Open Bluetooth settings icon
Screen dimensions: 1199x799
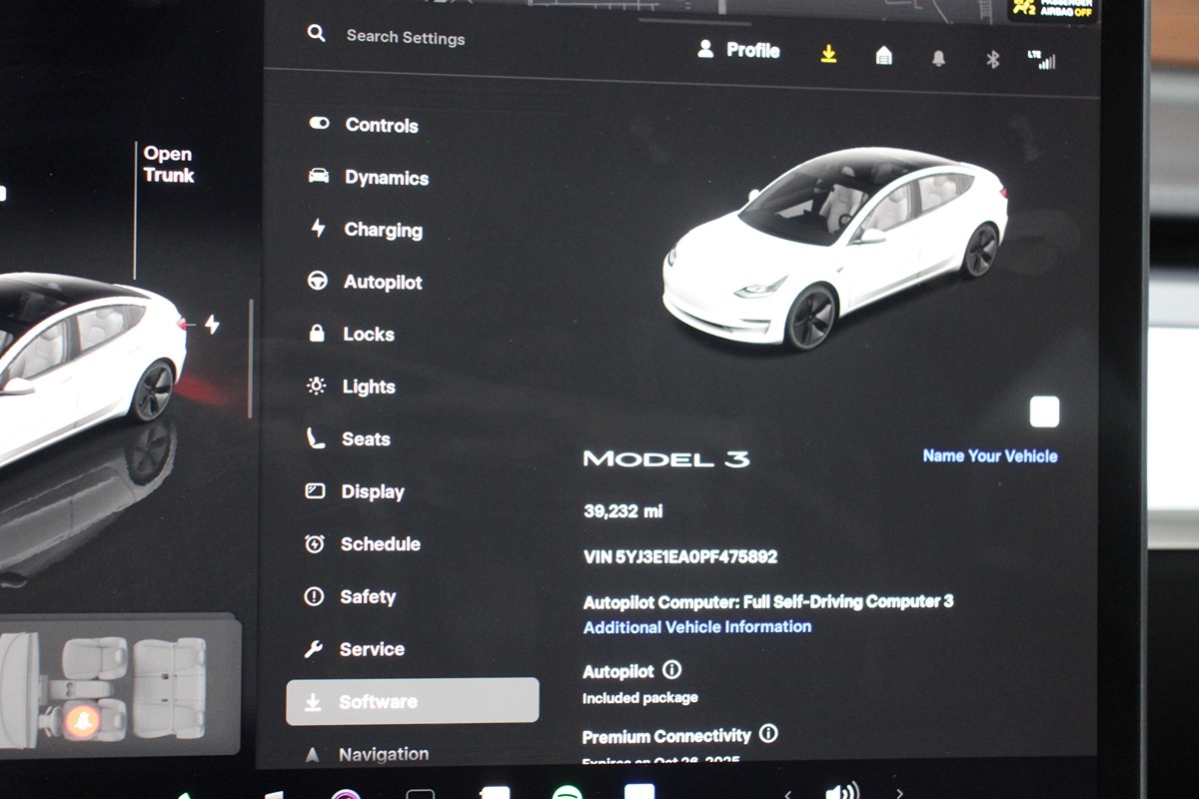coord(992,60)
